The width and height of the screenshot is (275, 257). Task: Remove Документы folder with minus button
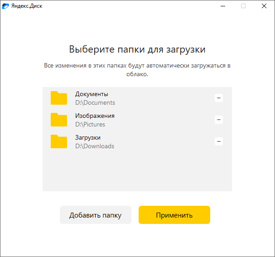coord(219,98)
